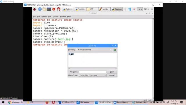Open the Windows Start menu
This screenshot has height=105, width=186.
tap(3, 102)
